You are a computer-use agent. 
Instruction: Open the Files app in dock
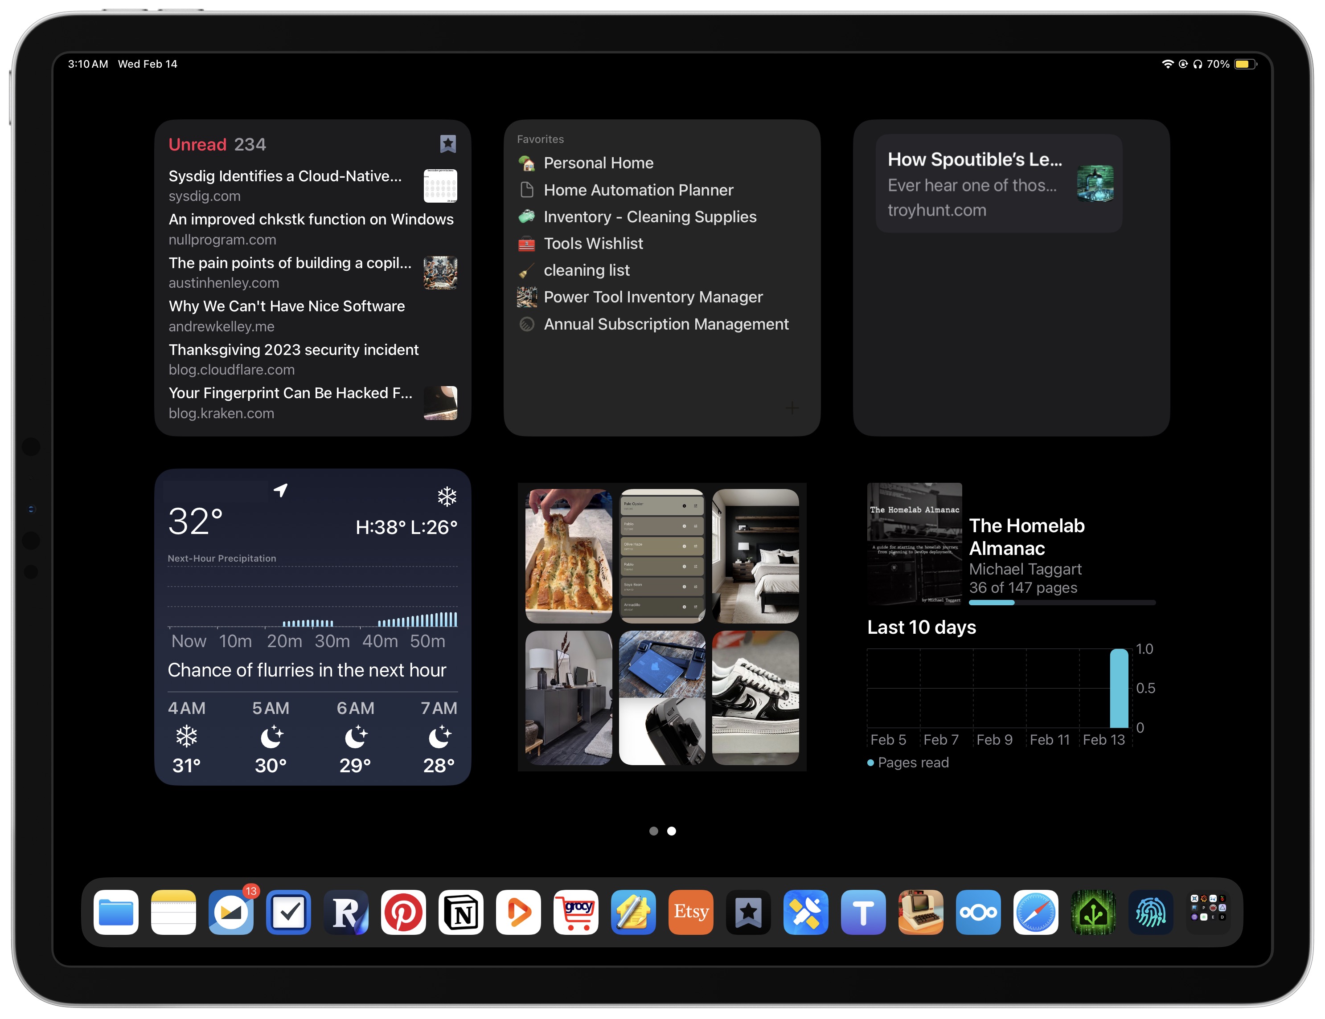(x=116, y=912)
